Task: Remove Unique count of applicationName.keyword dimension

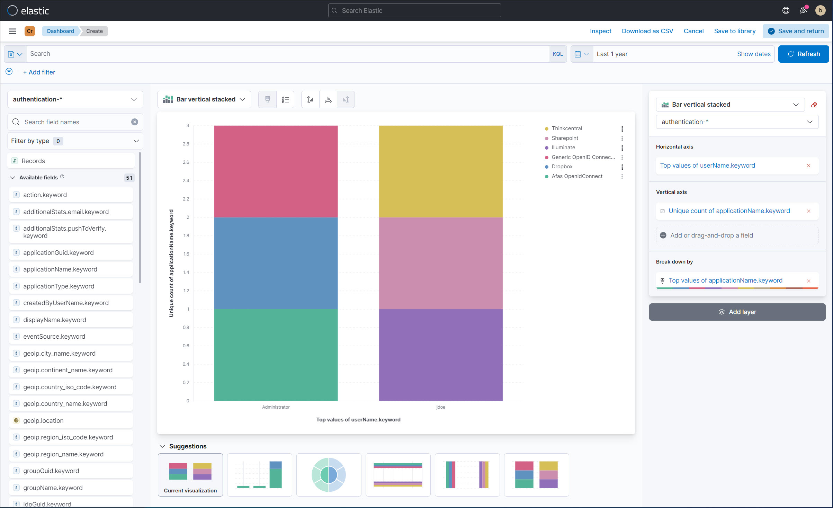Action: click(809, 211)
